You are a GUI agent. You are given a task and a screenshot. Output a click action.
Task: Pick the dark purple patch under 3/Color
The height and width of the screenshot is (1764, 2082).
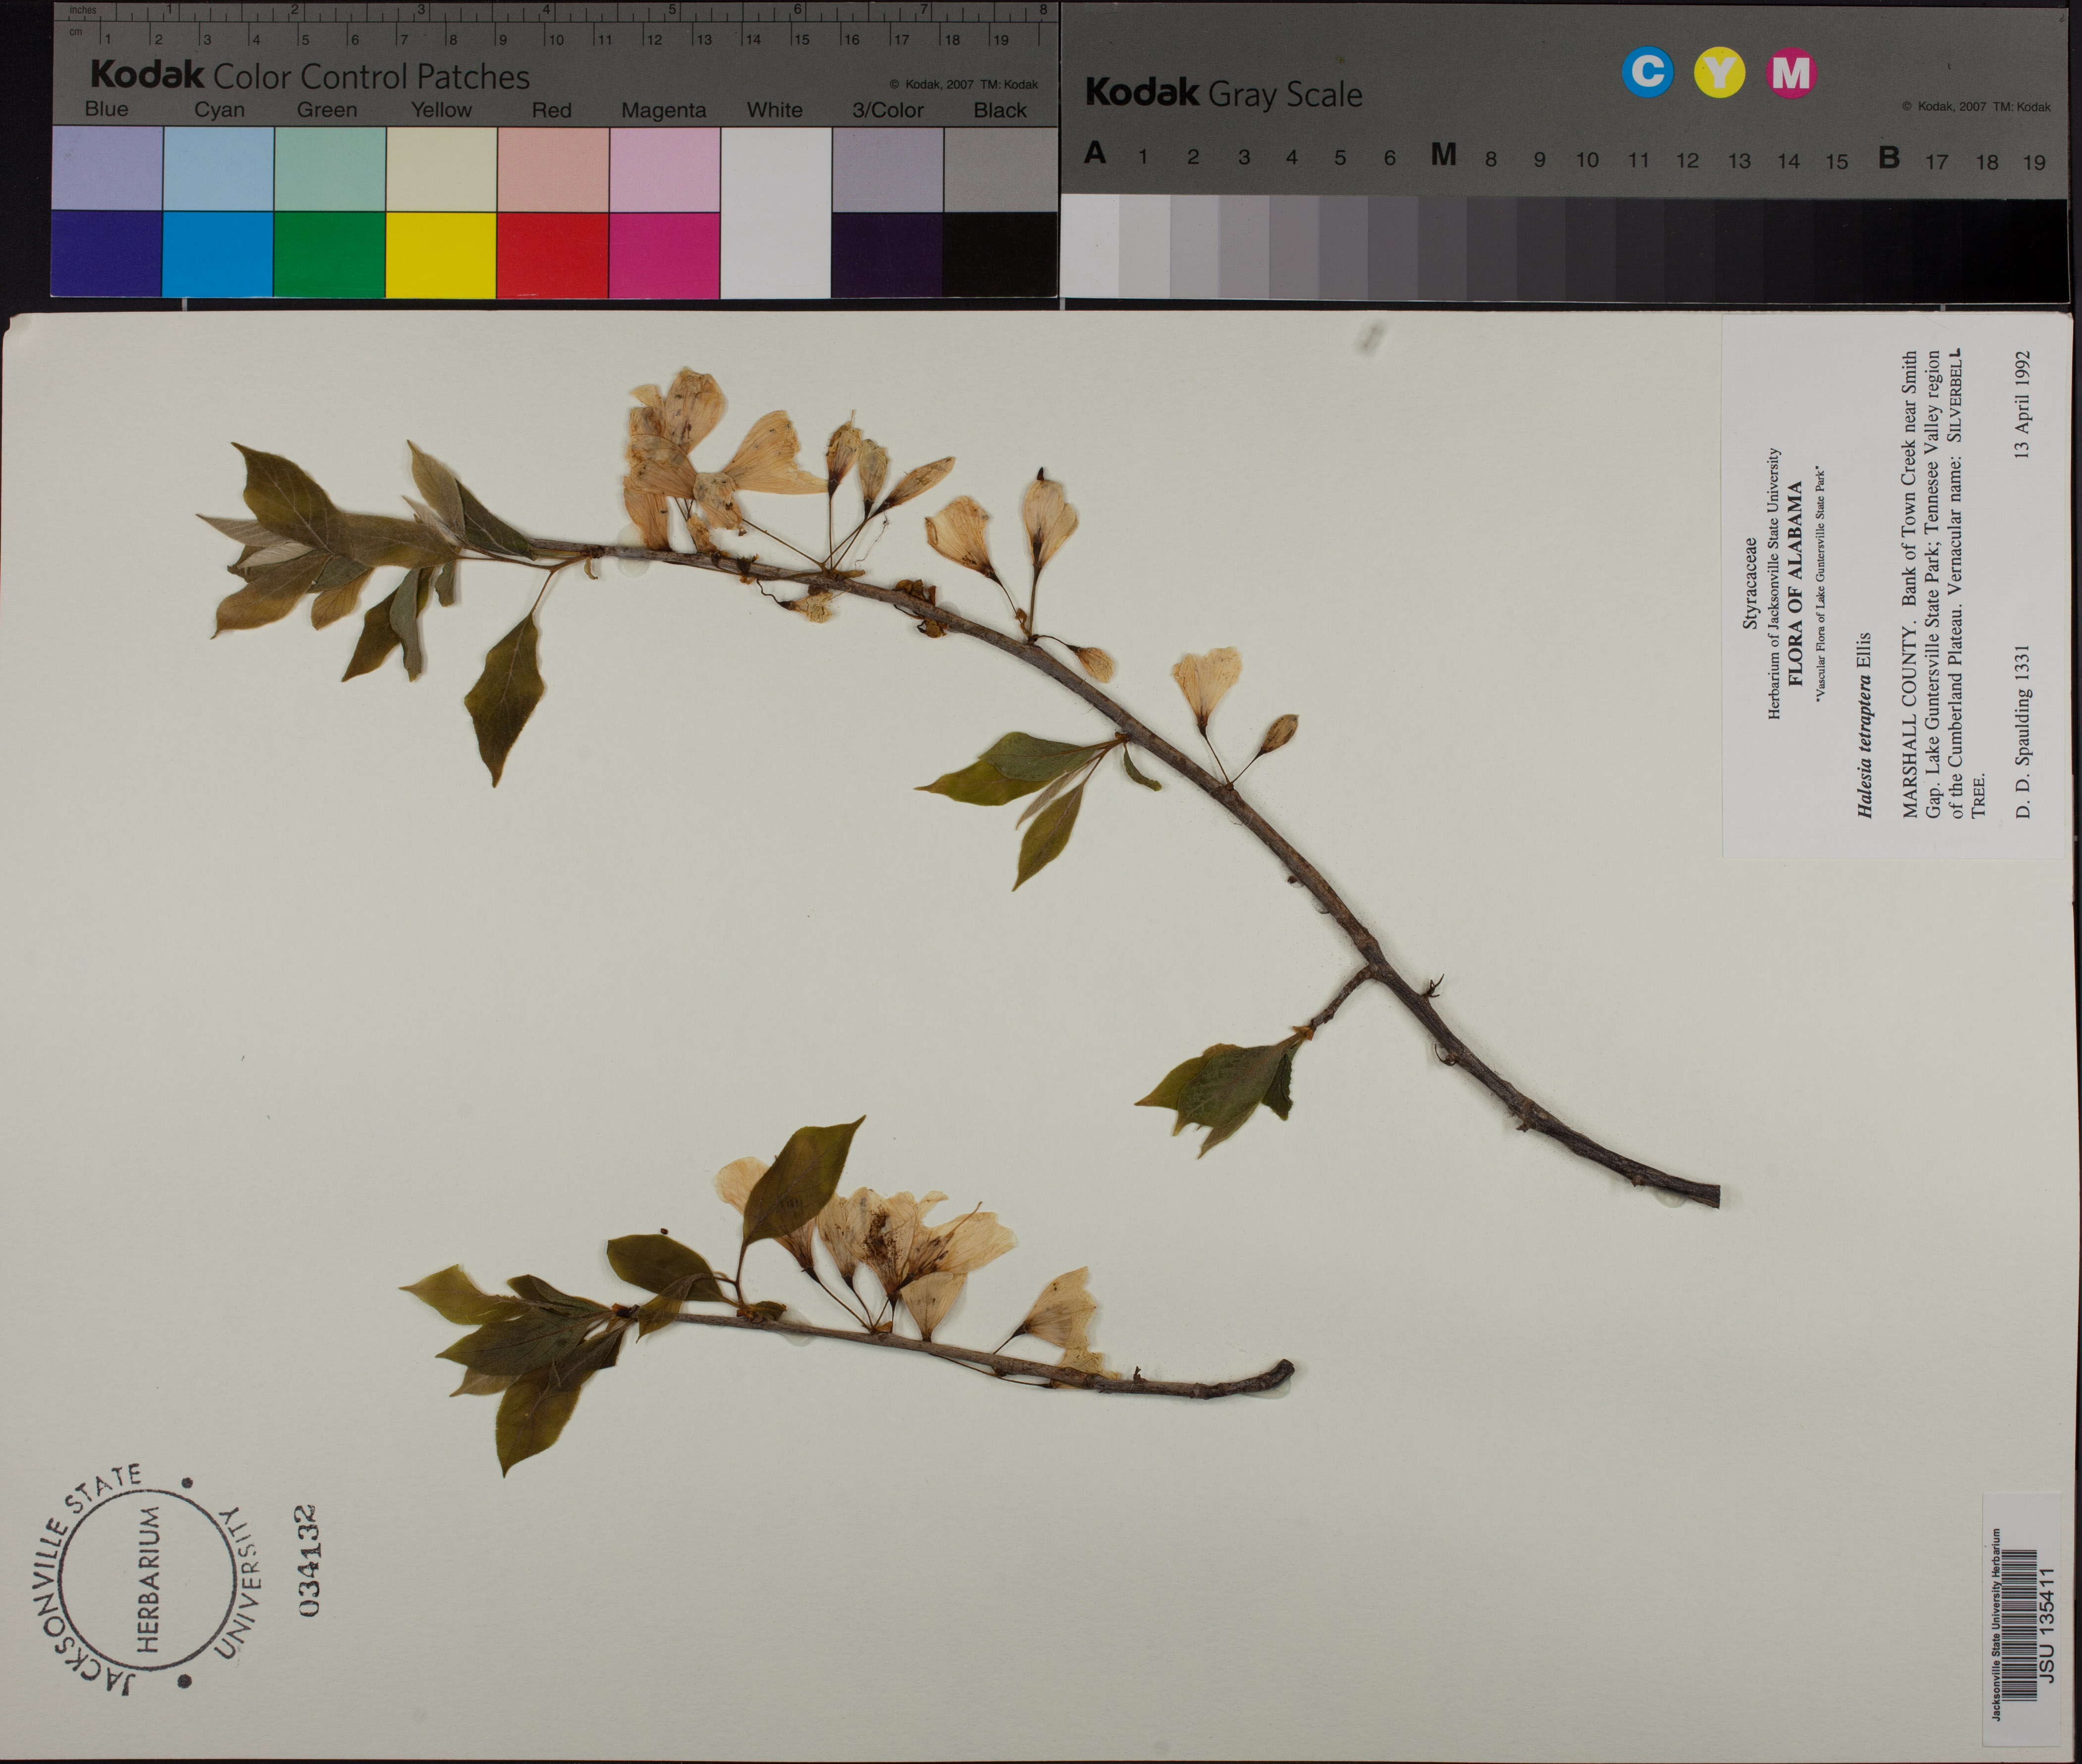pyautogui.click(x=886, y=254)
